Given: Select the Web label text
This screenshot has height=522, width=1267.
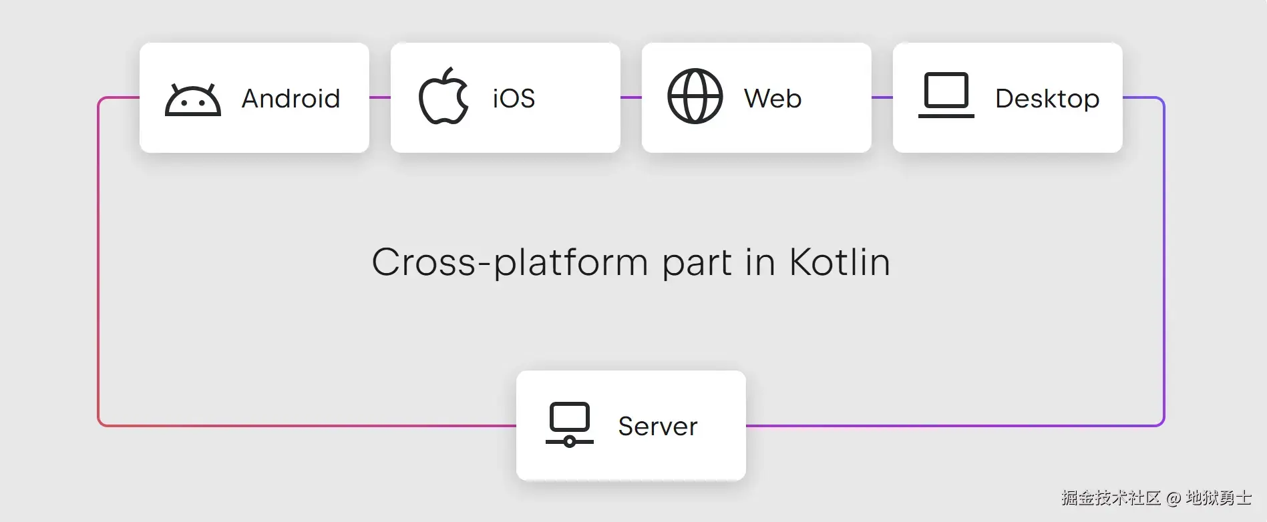Looking at the screenshot, I should click(x=773, y=99).
